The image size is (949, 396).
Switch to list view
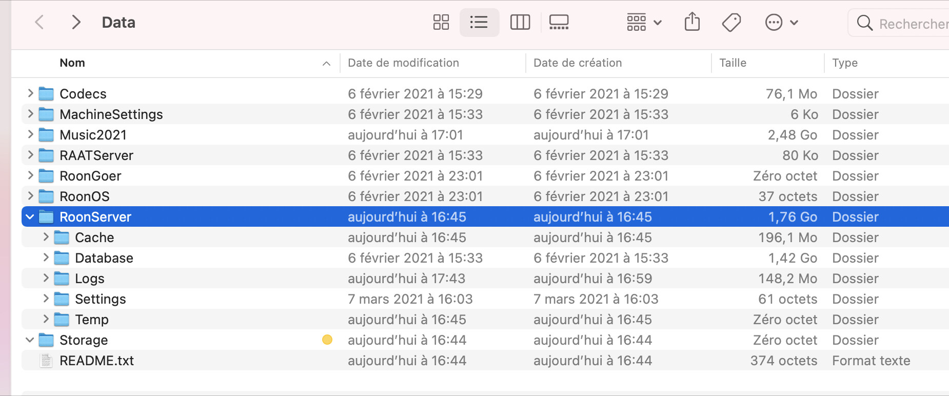click(x=479, y=22)
